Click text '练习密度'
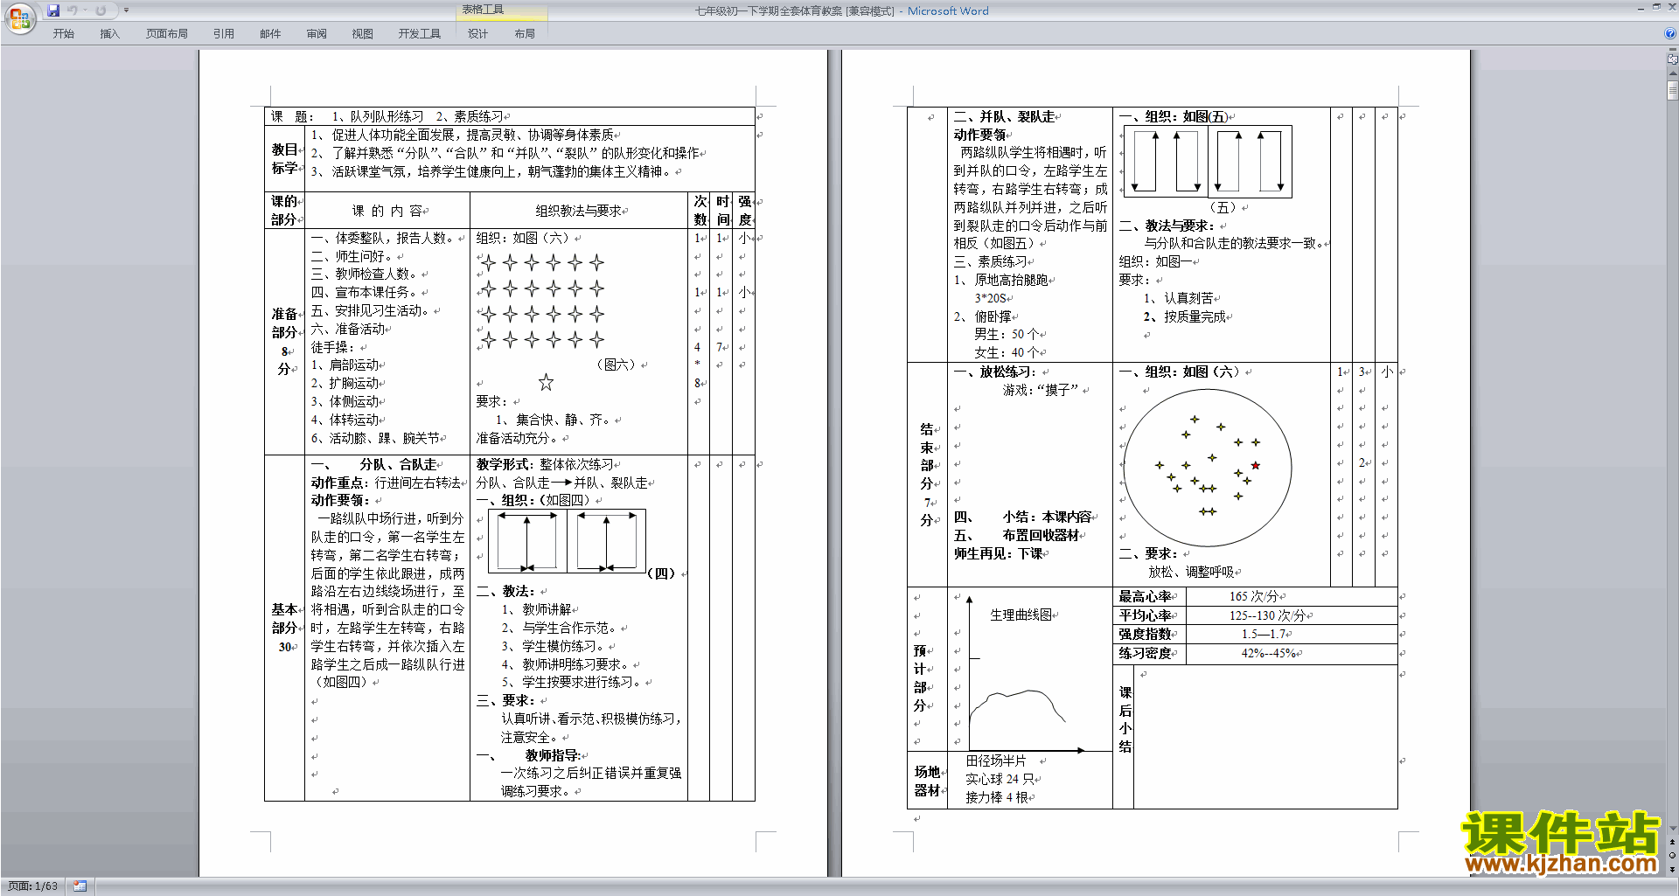The width and height of the screenshot is (1679, 896). pyautogui.click(x=1145, y=653)
